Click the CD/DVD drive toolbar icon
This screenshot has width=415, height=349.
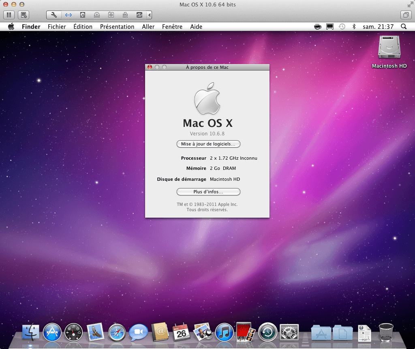point(97,15)
